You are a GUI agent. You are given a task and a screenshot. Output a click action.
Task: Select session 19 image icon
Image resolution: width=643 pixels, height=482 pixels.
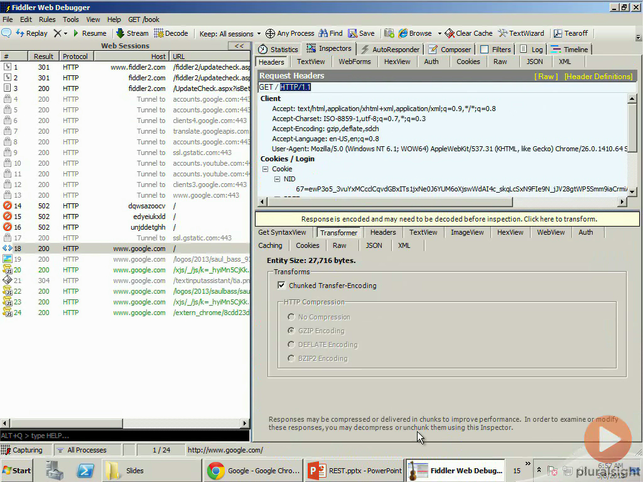8,259
